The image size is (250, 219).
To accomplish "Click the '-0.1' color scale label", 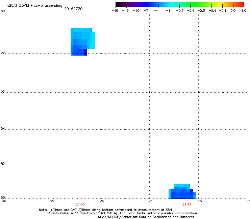I will tap(223, 11).
